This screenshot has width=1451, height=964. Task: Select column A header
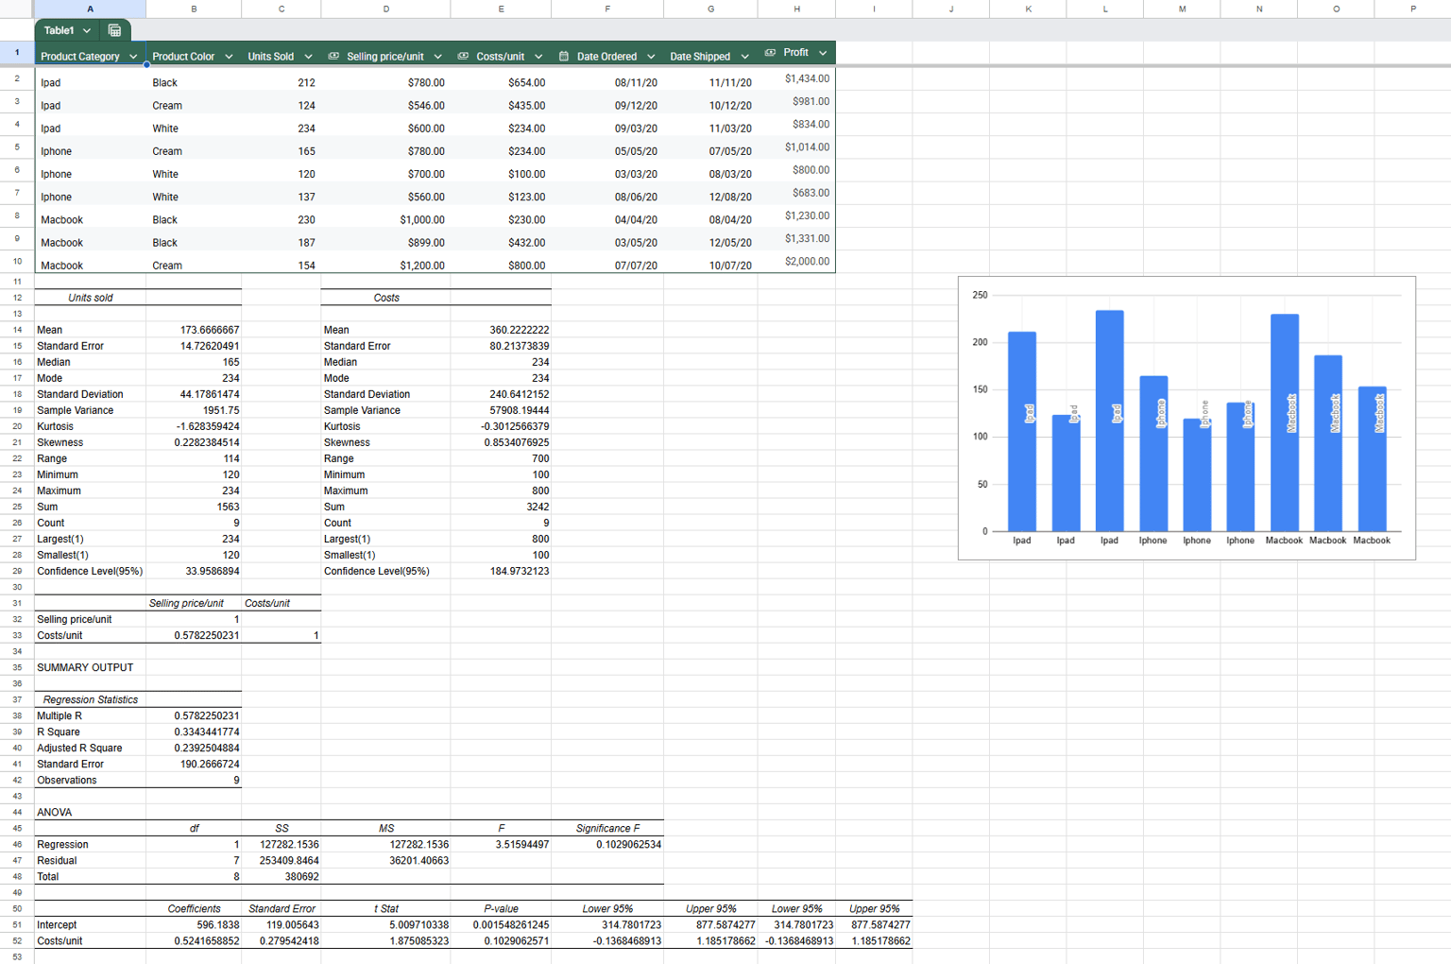[x=91, y=9]
